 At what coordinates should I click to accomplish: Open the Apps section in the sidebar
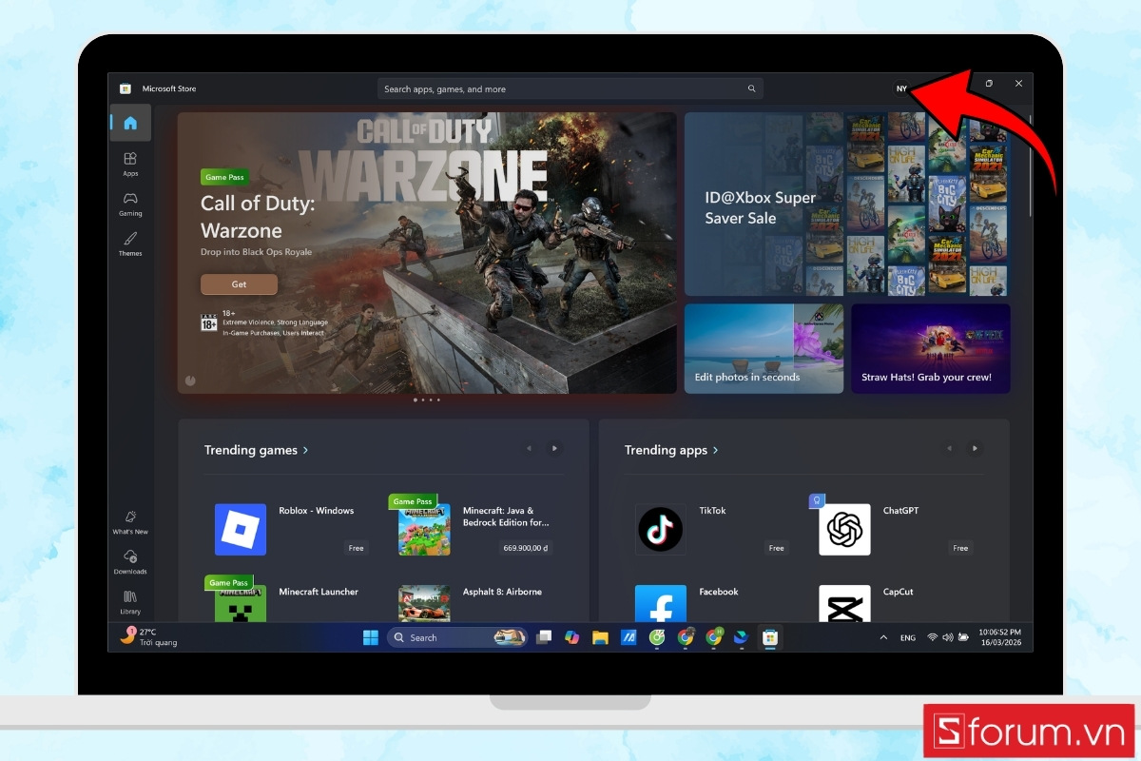[x=130, y=164]
